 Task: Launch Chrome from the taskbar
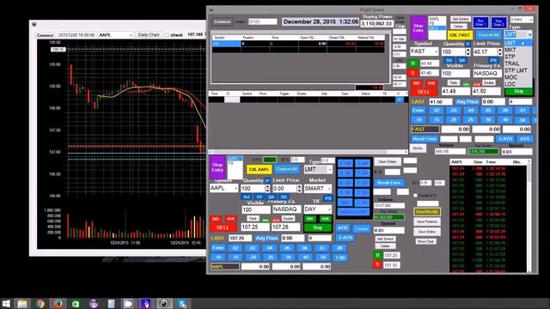point(40,303)
